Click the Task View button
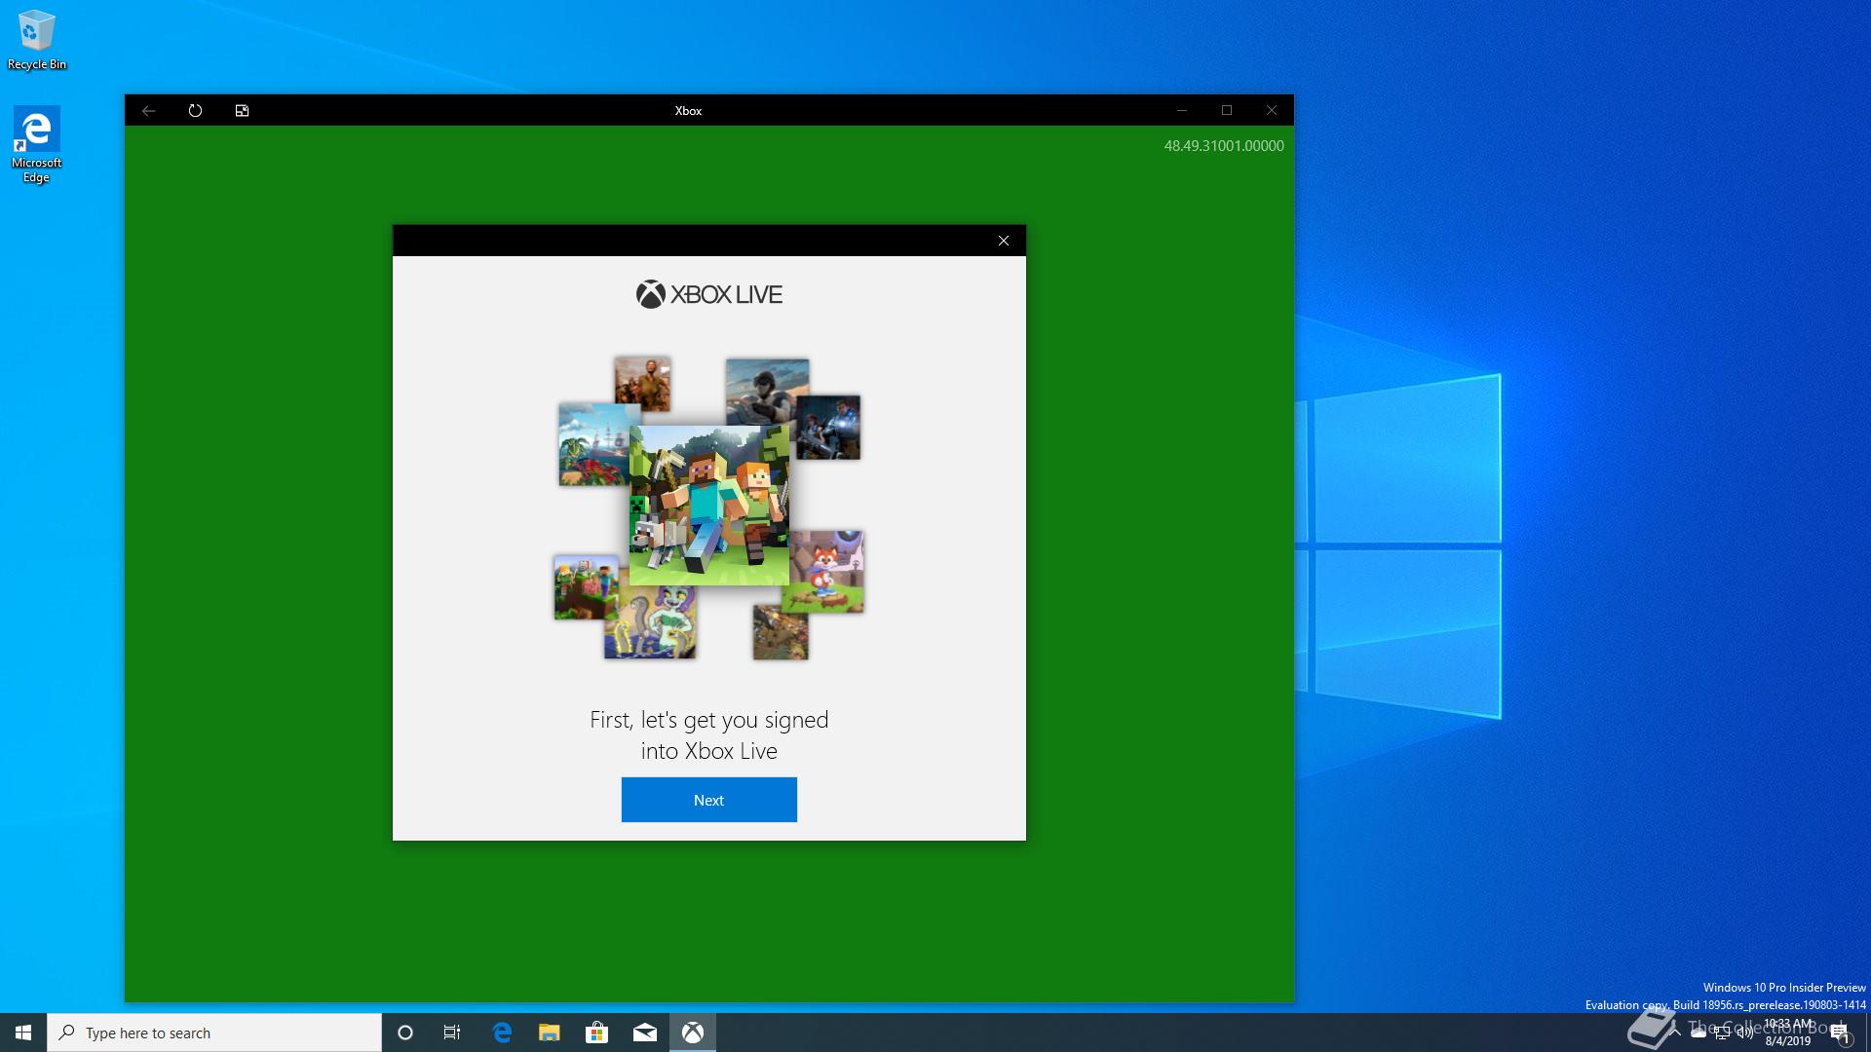Image resolution: width=1871 pixels, height=1052 pixels. point(452,1033)
